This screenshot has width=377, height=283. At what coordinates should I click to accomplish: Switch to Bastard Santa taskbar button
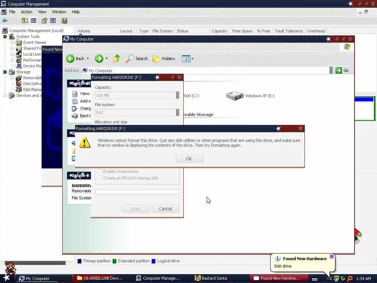click(212, 278)
